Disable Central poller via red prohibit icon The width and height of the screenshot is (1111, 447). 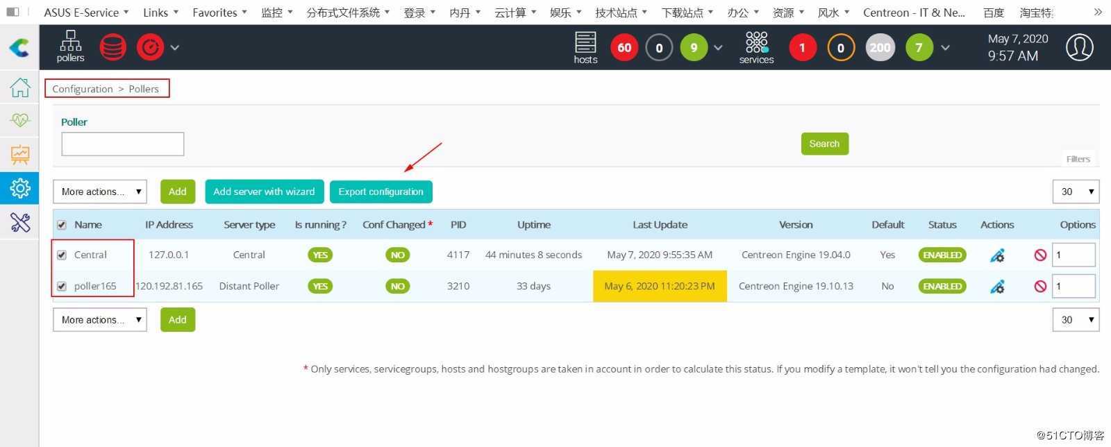click(x=1040, y=255)
